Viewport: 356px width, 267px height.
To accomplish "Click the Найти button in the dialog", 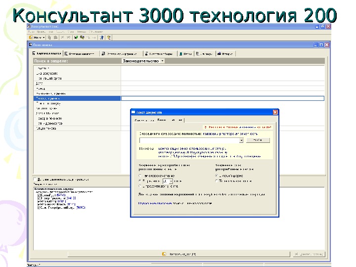I will (258, 140).
